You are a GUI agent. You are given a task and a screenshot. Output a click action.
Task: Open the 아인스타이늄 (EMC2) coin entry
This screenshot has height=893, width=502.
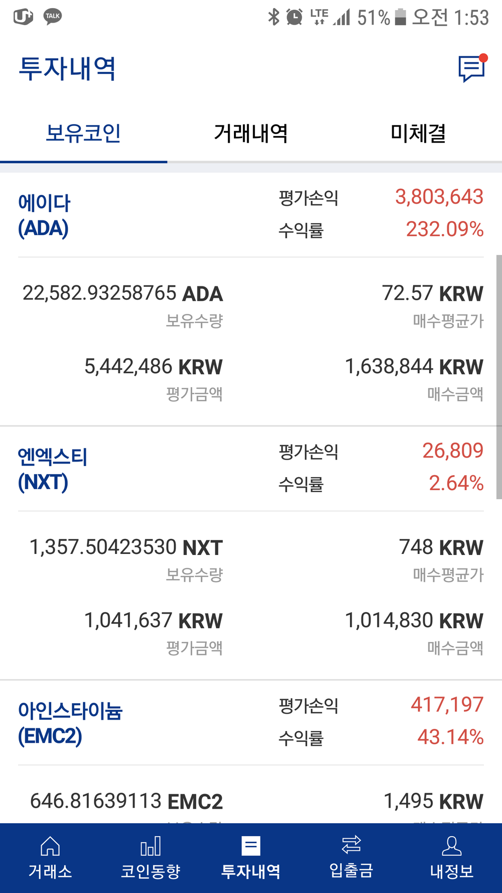[70, 723]
